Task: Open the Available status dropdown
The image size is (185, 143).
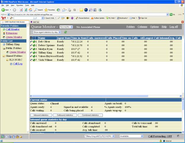Action: pyautogui.click(x=142, y=136)
